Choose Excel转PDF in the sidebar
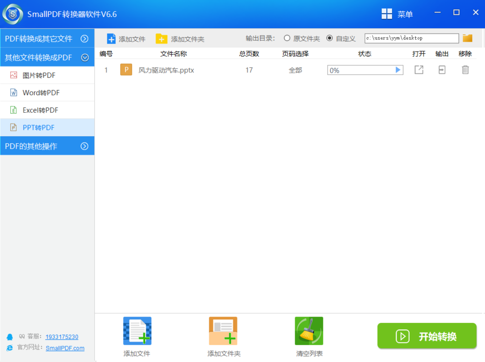 [x=47, y=110]
